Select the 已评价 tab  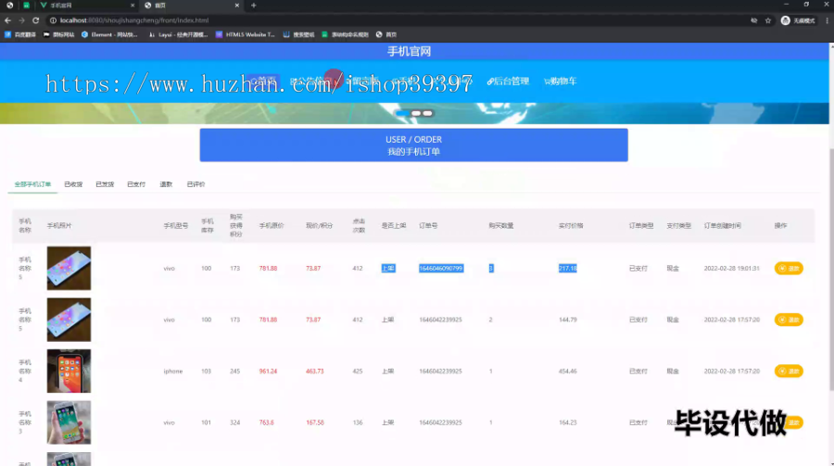(x=196, y=184)
